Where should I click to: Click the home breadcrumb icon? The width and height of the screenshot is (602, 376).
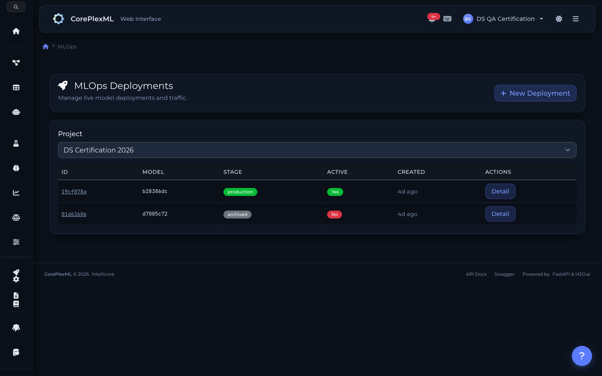point(46,46)
